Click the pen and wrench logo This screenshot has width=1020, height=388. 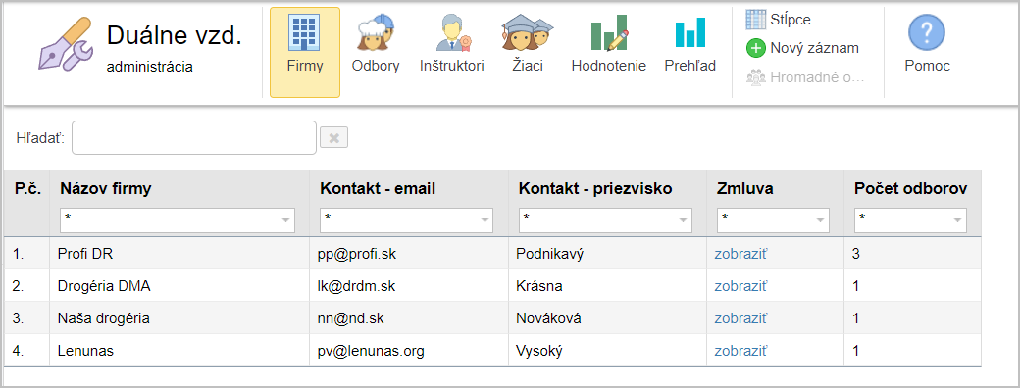tap(65, 43)
